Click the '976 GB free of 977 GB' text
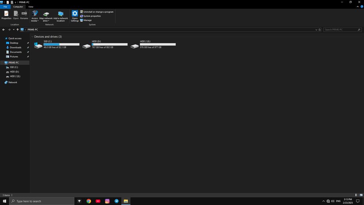Viewport: 364px width, 205px height. [x=150, y=47]
